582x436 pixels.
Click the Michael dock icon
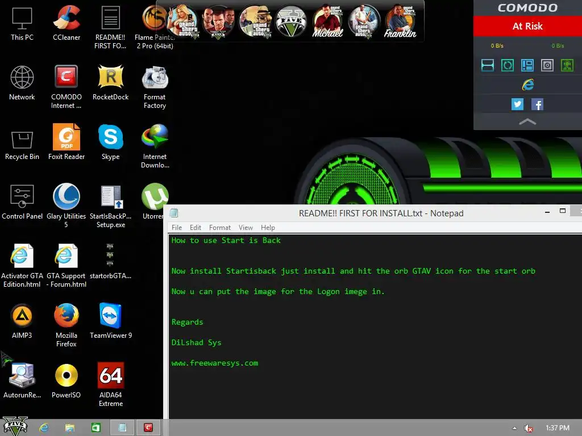(327, 21)
